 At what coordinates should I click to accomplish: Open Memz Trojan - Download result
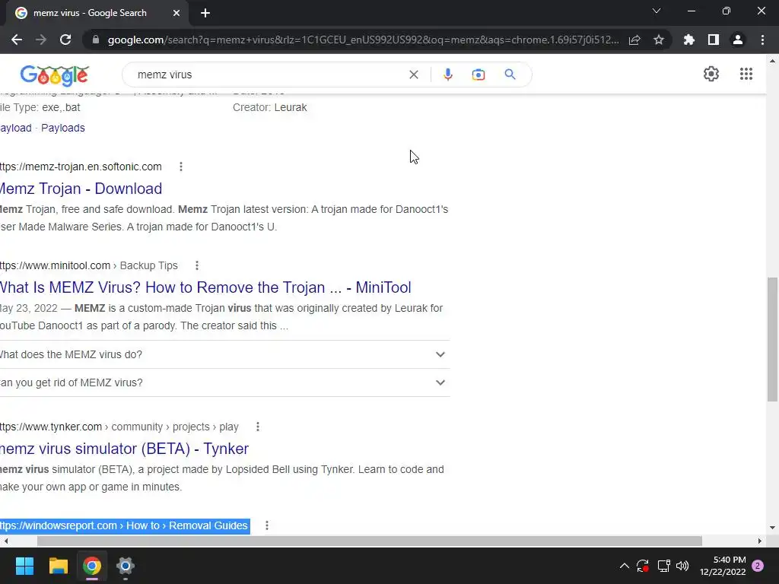coord(81,189)
